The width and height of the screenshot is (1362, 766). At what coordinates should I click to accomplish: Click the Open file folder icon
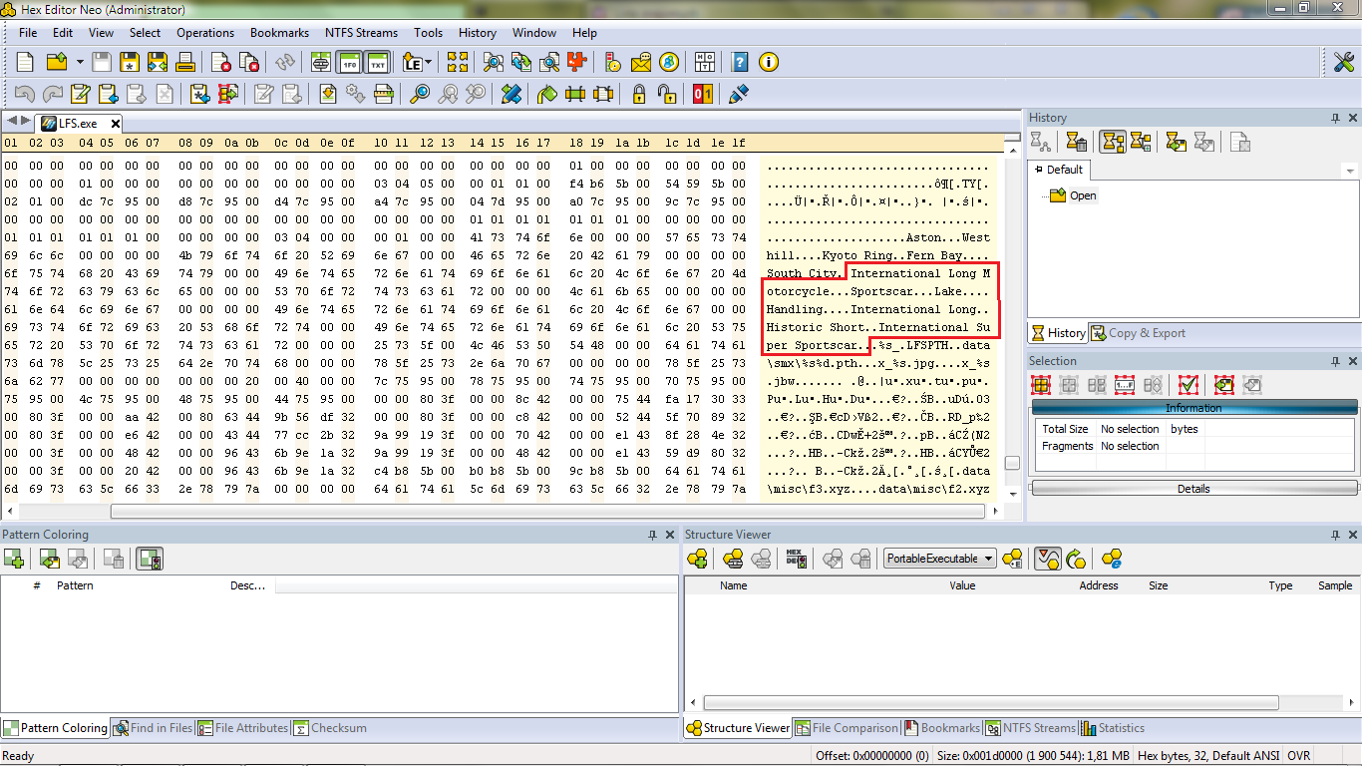[x=56, y=62]
